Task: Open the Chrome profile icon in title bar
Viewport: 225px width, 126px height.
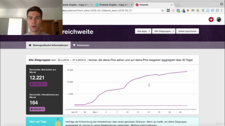Action: pyautogui.click(x=221, y=4)
